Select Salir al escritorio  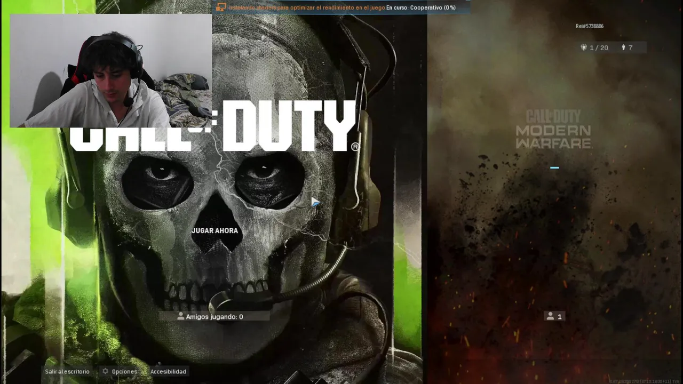[x=67, y=372]
